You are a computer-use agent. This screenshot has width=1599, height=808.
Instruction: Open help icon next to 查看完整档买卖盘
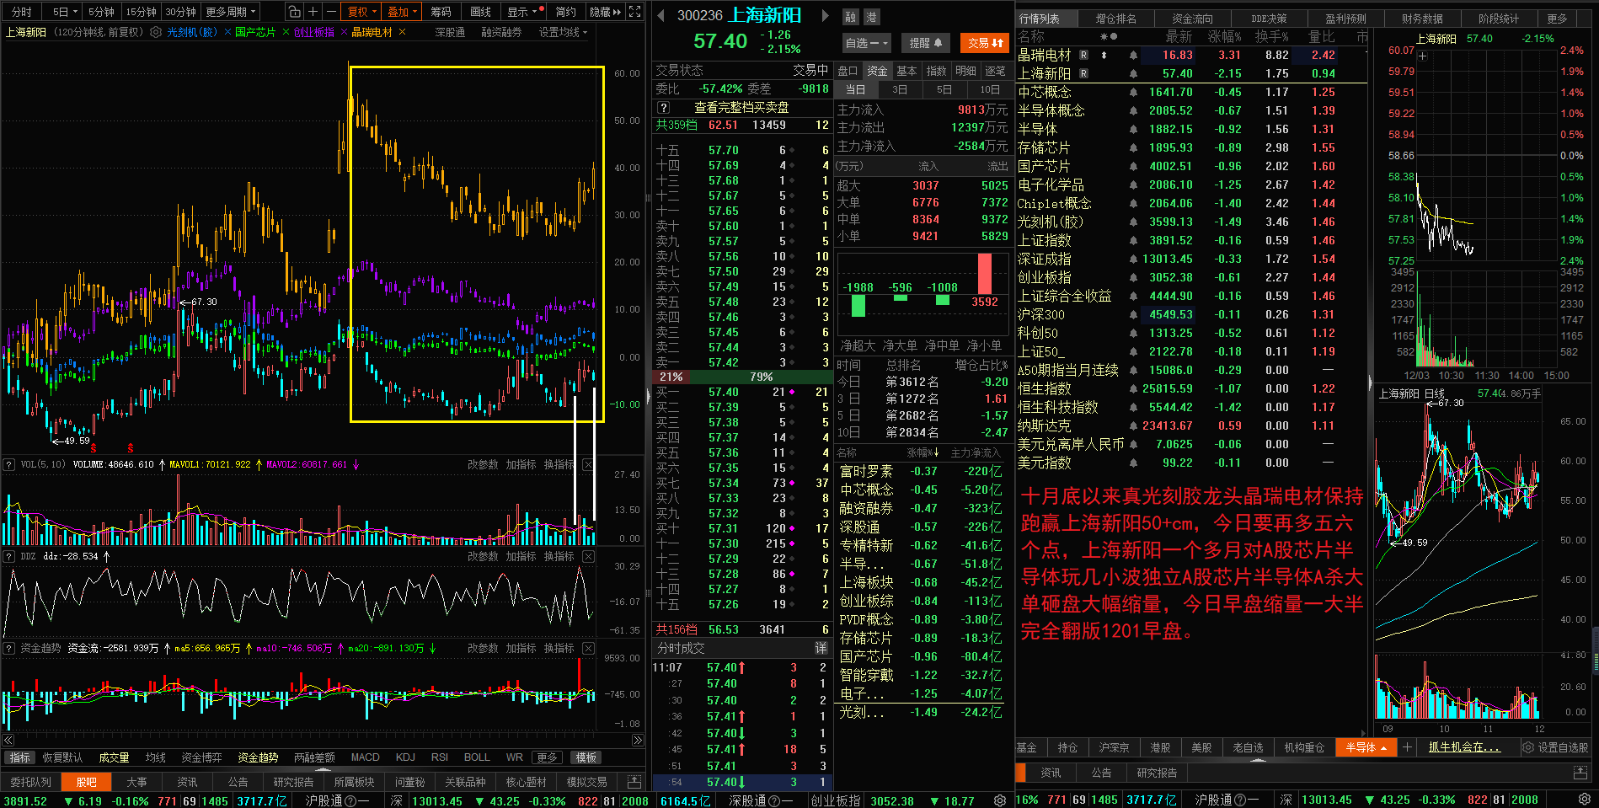[x=664, y=107]
